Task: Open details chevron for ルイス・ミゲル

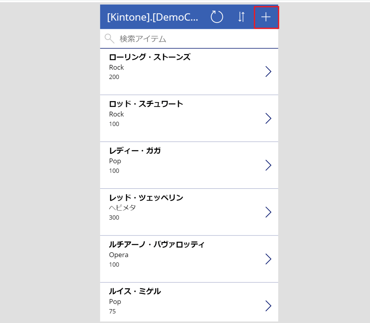Action: click(x=268, y=306)
